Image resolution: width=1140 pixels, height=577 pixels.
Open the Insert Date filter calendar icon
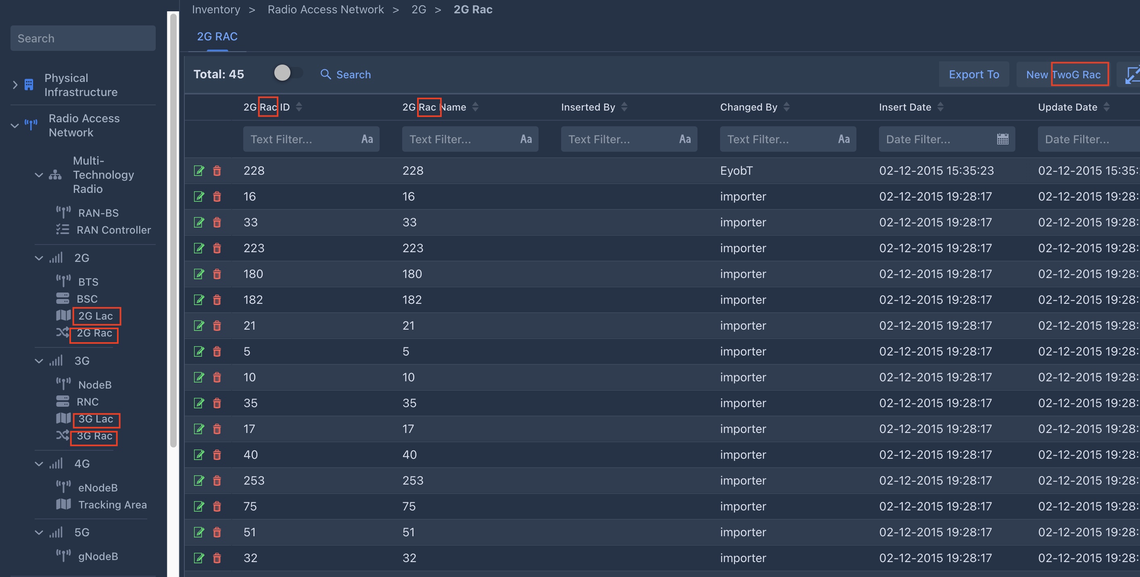click(1002, 139)
